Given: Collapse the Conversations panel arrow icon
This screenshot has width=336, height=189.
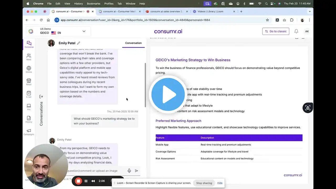Looking at the screenshot, I should (x=41, y=97).
